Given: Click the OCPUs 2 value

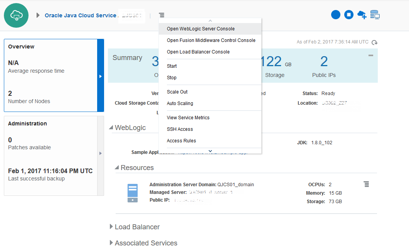Looking at the screenshot, I should [x=330, y=185].
